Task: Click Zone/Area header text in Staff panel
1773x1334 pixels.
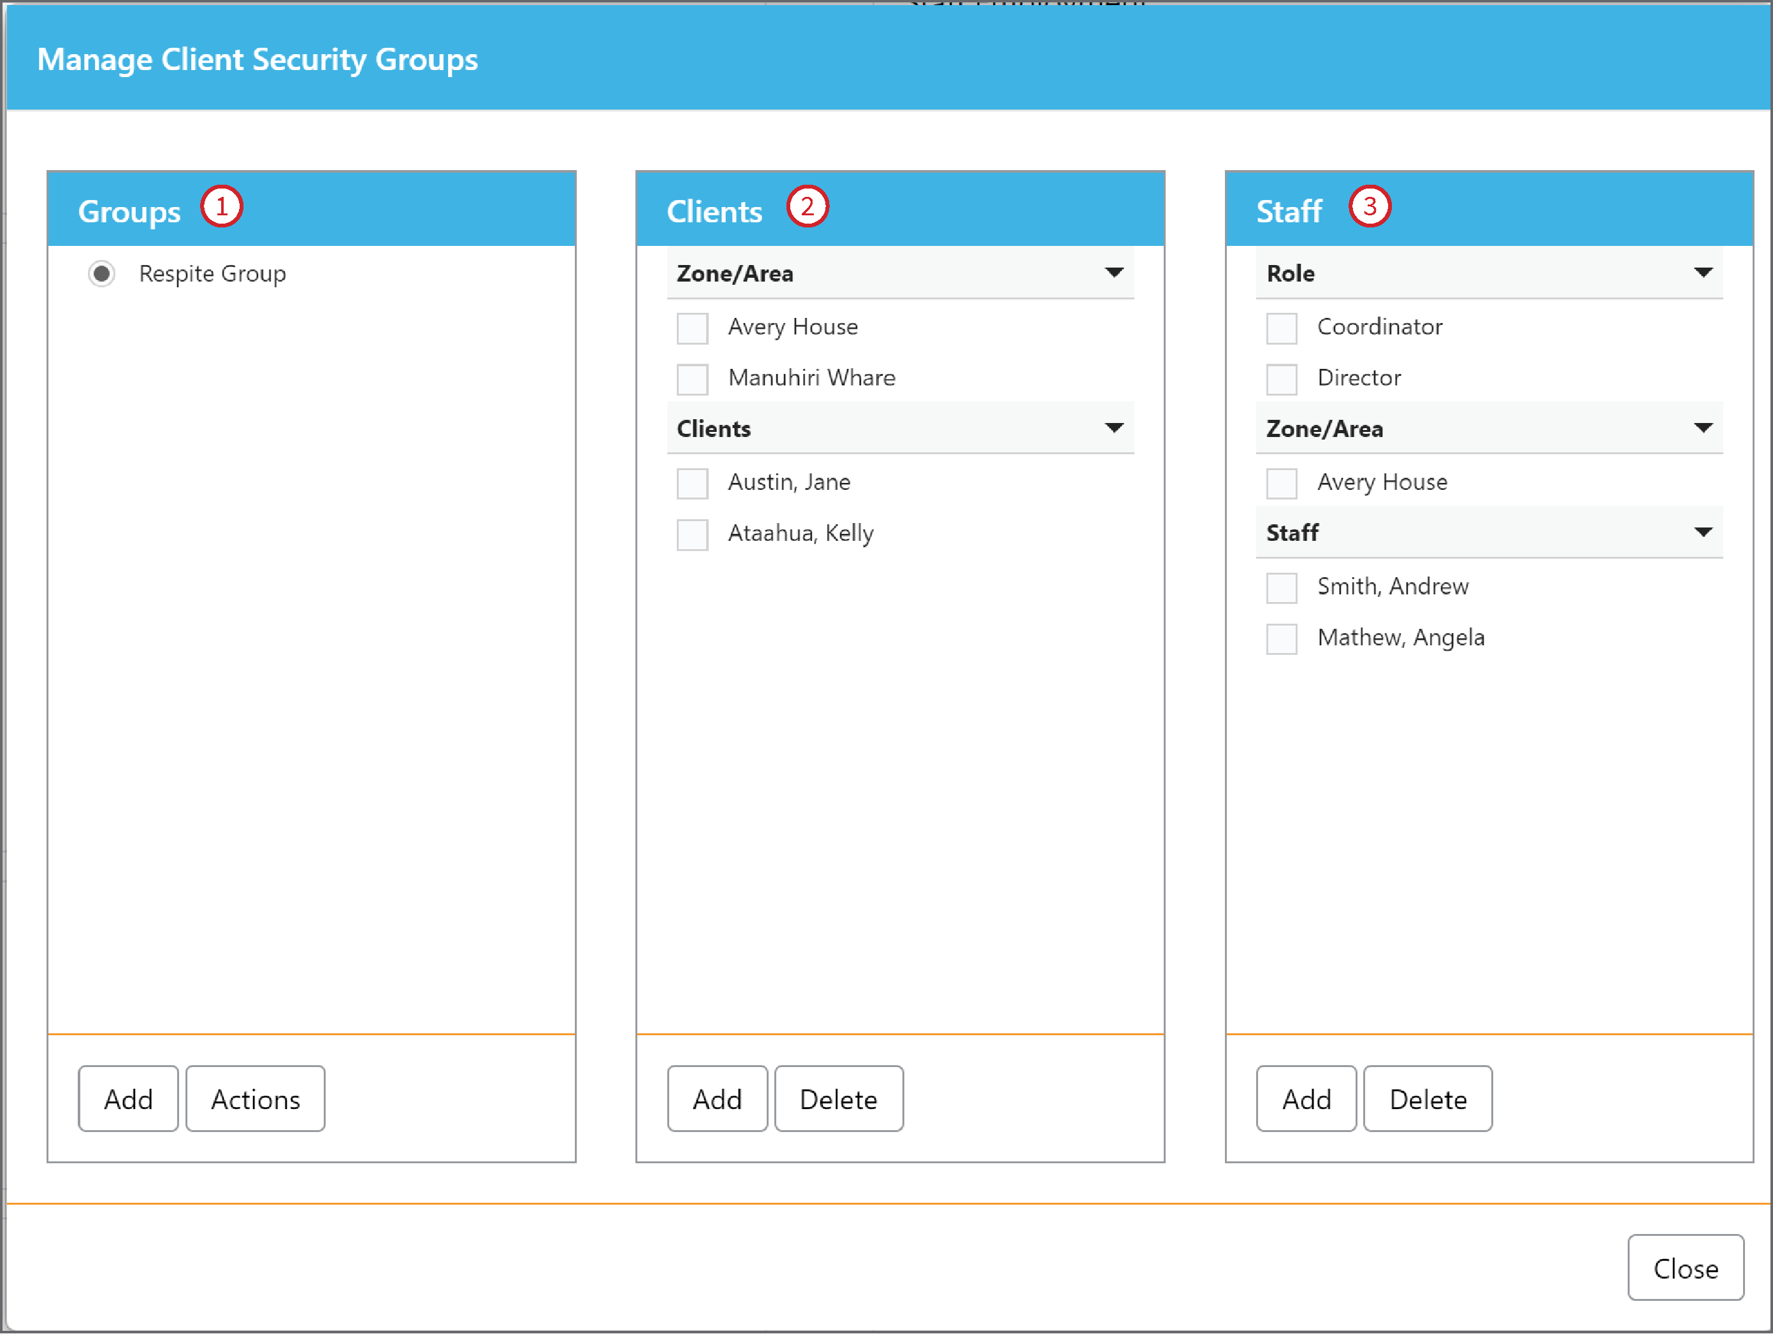Action: 1325,429
